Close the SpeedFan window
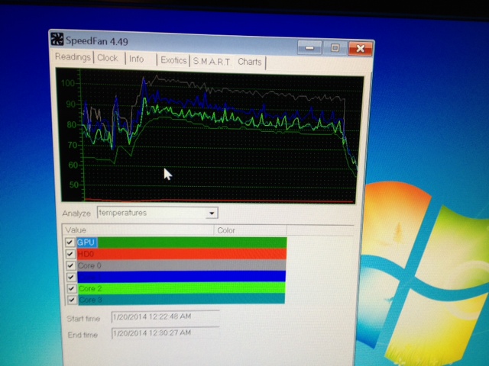 pyautogui.click(x=360, y=49)
